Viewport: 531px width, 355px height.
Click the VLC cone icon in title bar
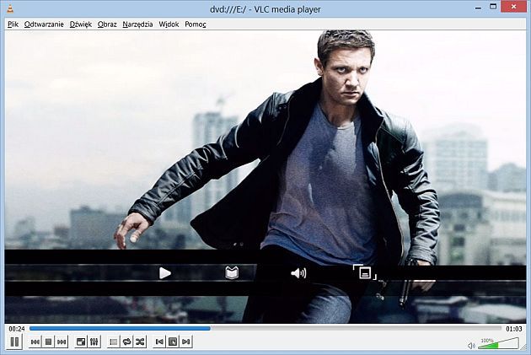(10, 8)
